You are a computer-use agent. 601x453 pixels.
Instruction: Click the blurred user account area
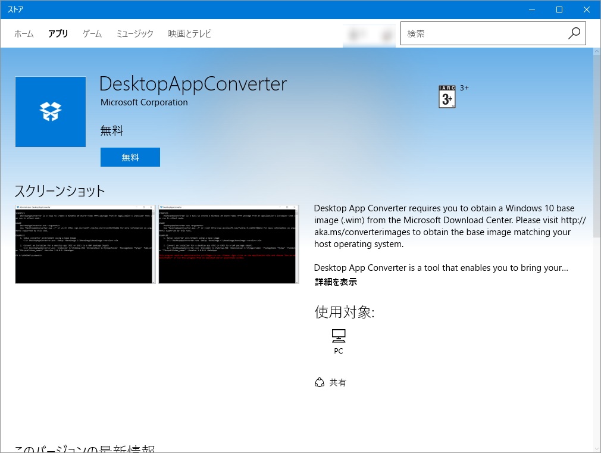[x=370, y=35]
